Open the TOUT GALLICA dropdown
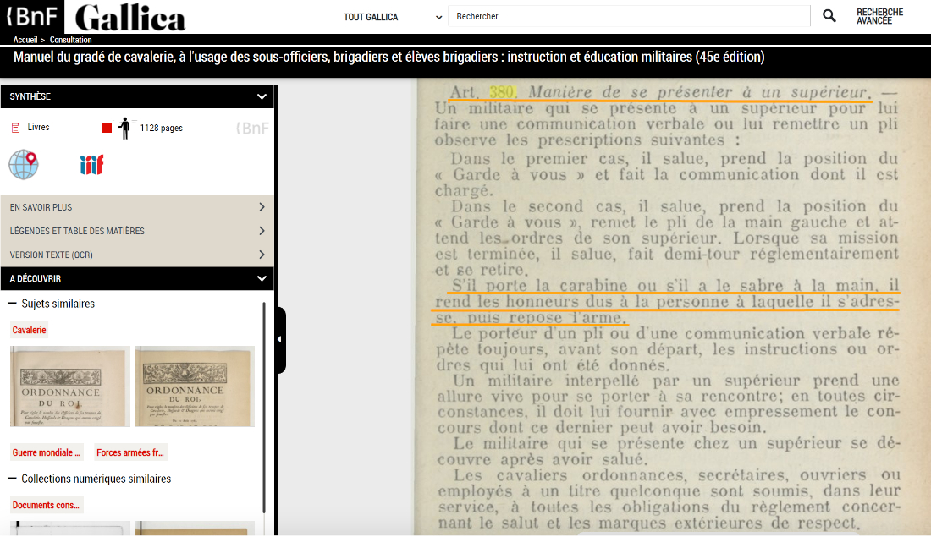The height and width of the screenshot is (537, 931). point(393,17)
